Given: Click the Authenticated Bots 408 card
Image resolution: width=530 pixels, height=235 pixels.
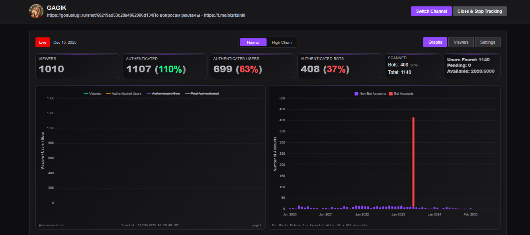Looking at the screenshot, I should point(340,66).
